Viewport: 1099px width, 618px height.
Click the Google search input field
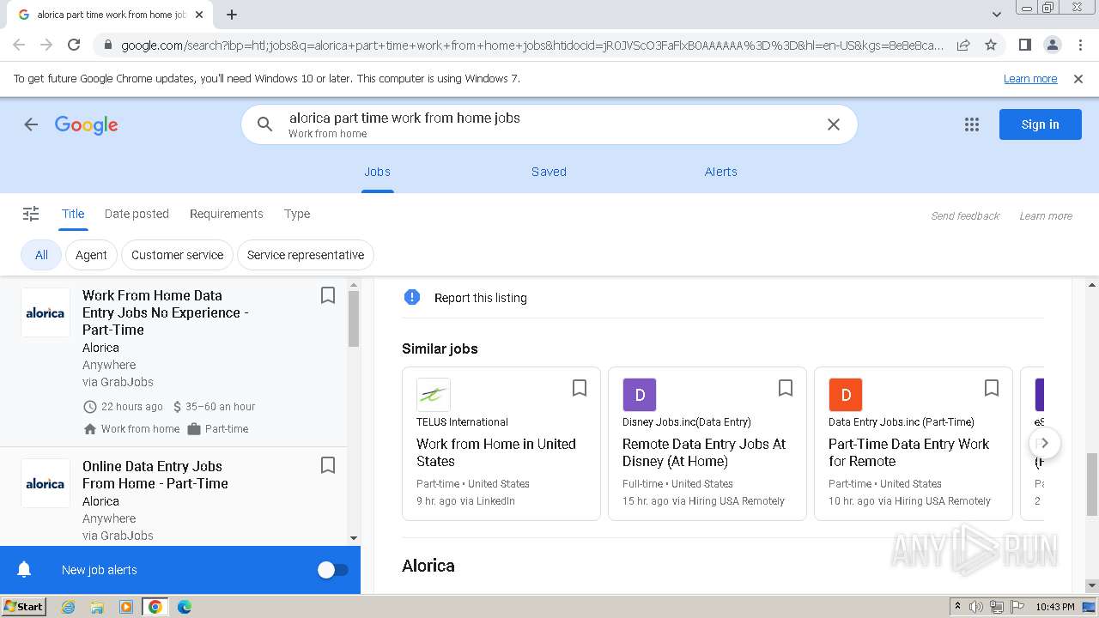pyautogui.click(x=549, y=124)
